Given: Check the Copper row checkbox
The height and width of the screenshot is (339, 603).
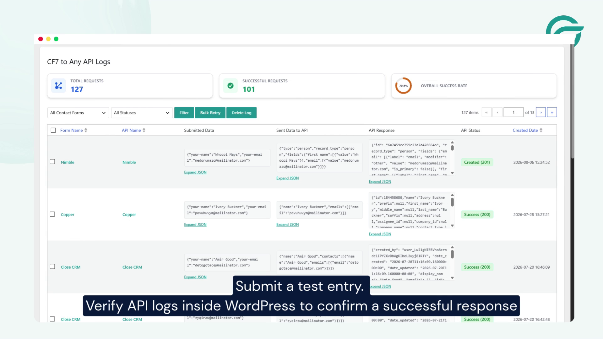Looking at the screenshot, I should 52,214.
